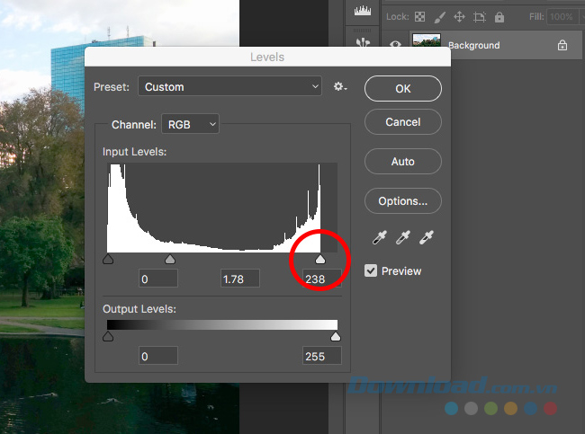585x434 pixels.
Task: Select the set black point eyedropper
Action: [380, 237]
